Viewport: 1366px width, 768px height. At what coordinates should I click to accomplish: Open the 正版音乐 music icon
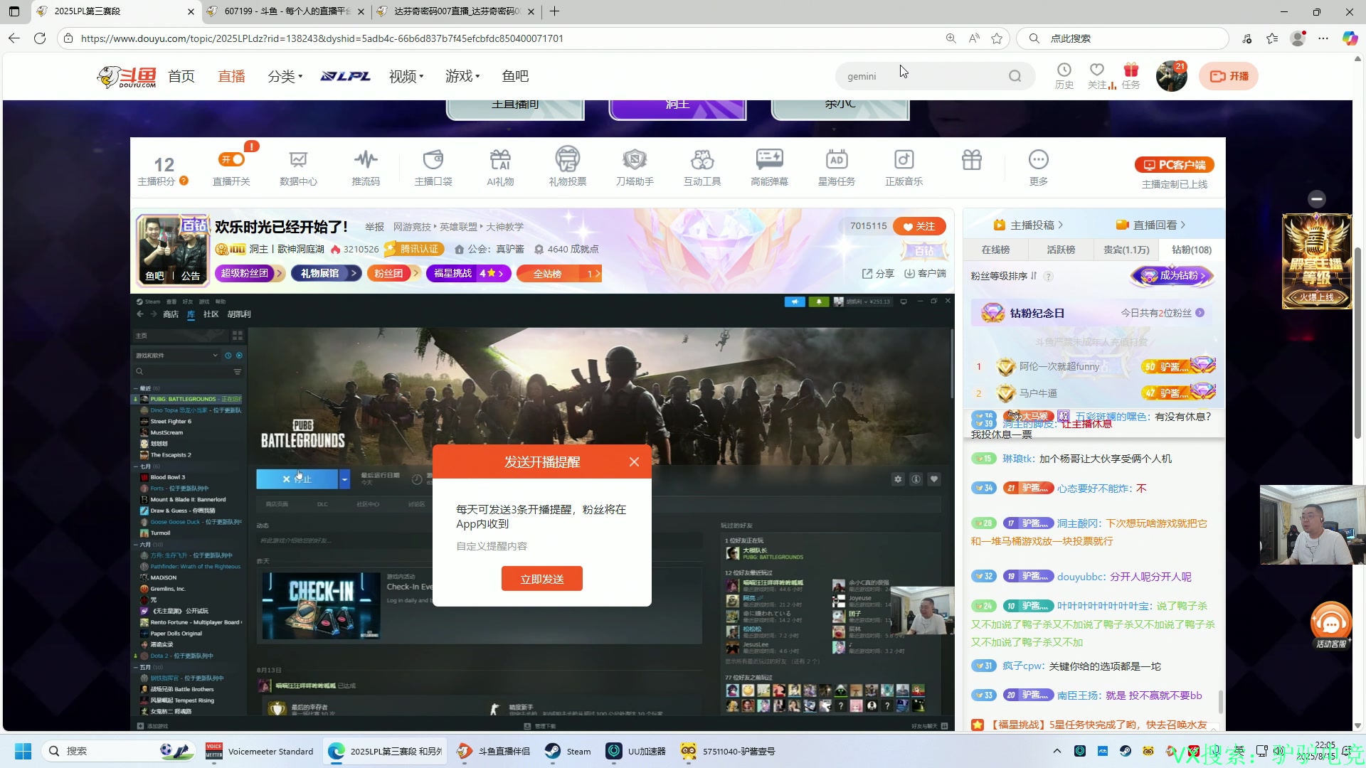point(904,160)
